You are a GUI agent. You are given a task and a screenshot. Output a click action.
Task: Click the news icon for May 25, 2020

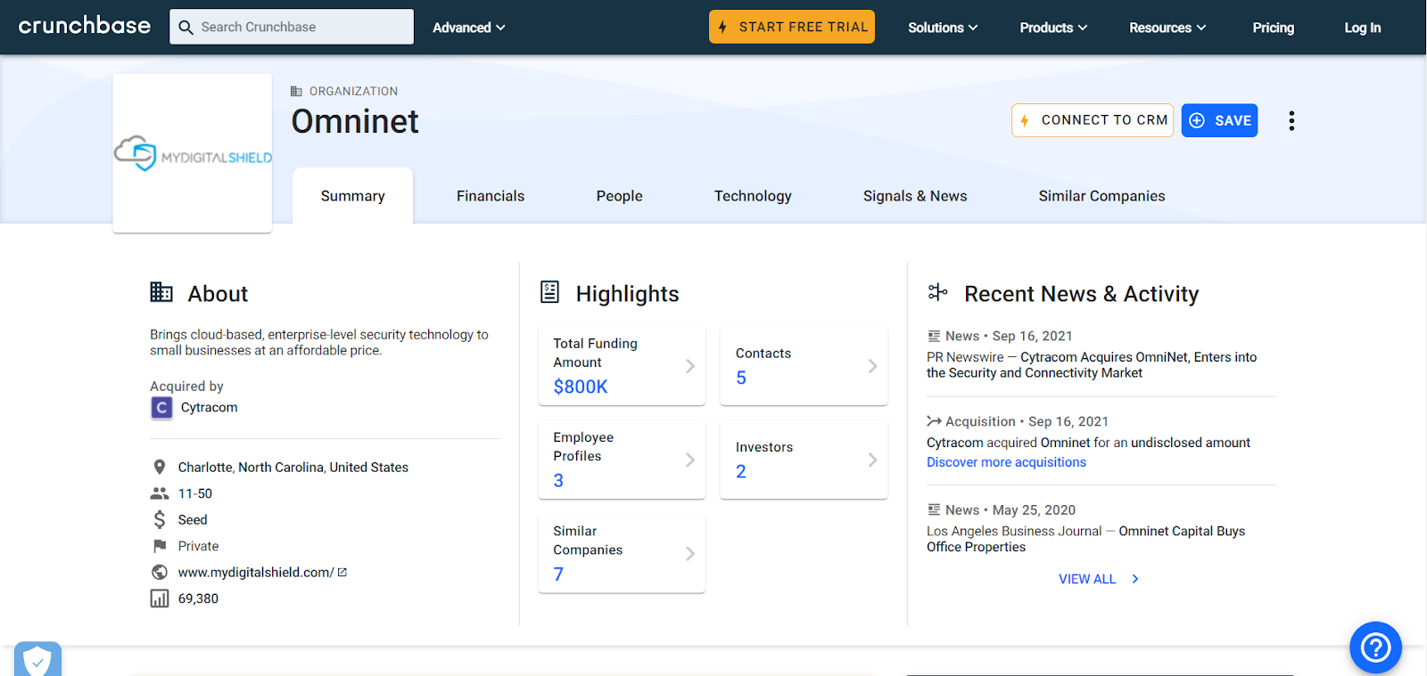[x=934, y=509]
